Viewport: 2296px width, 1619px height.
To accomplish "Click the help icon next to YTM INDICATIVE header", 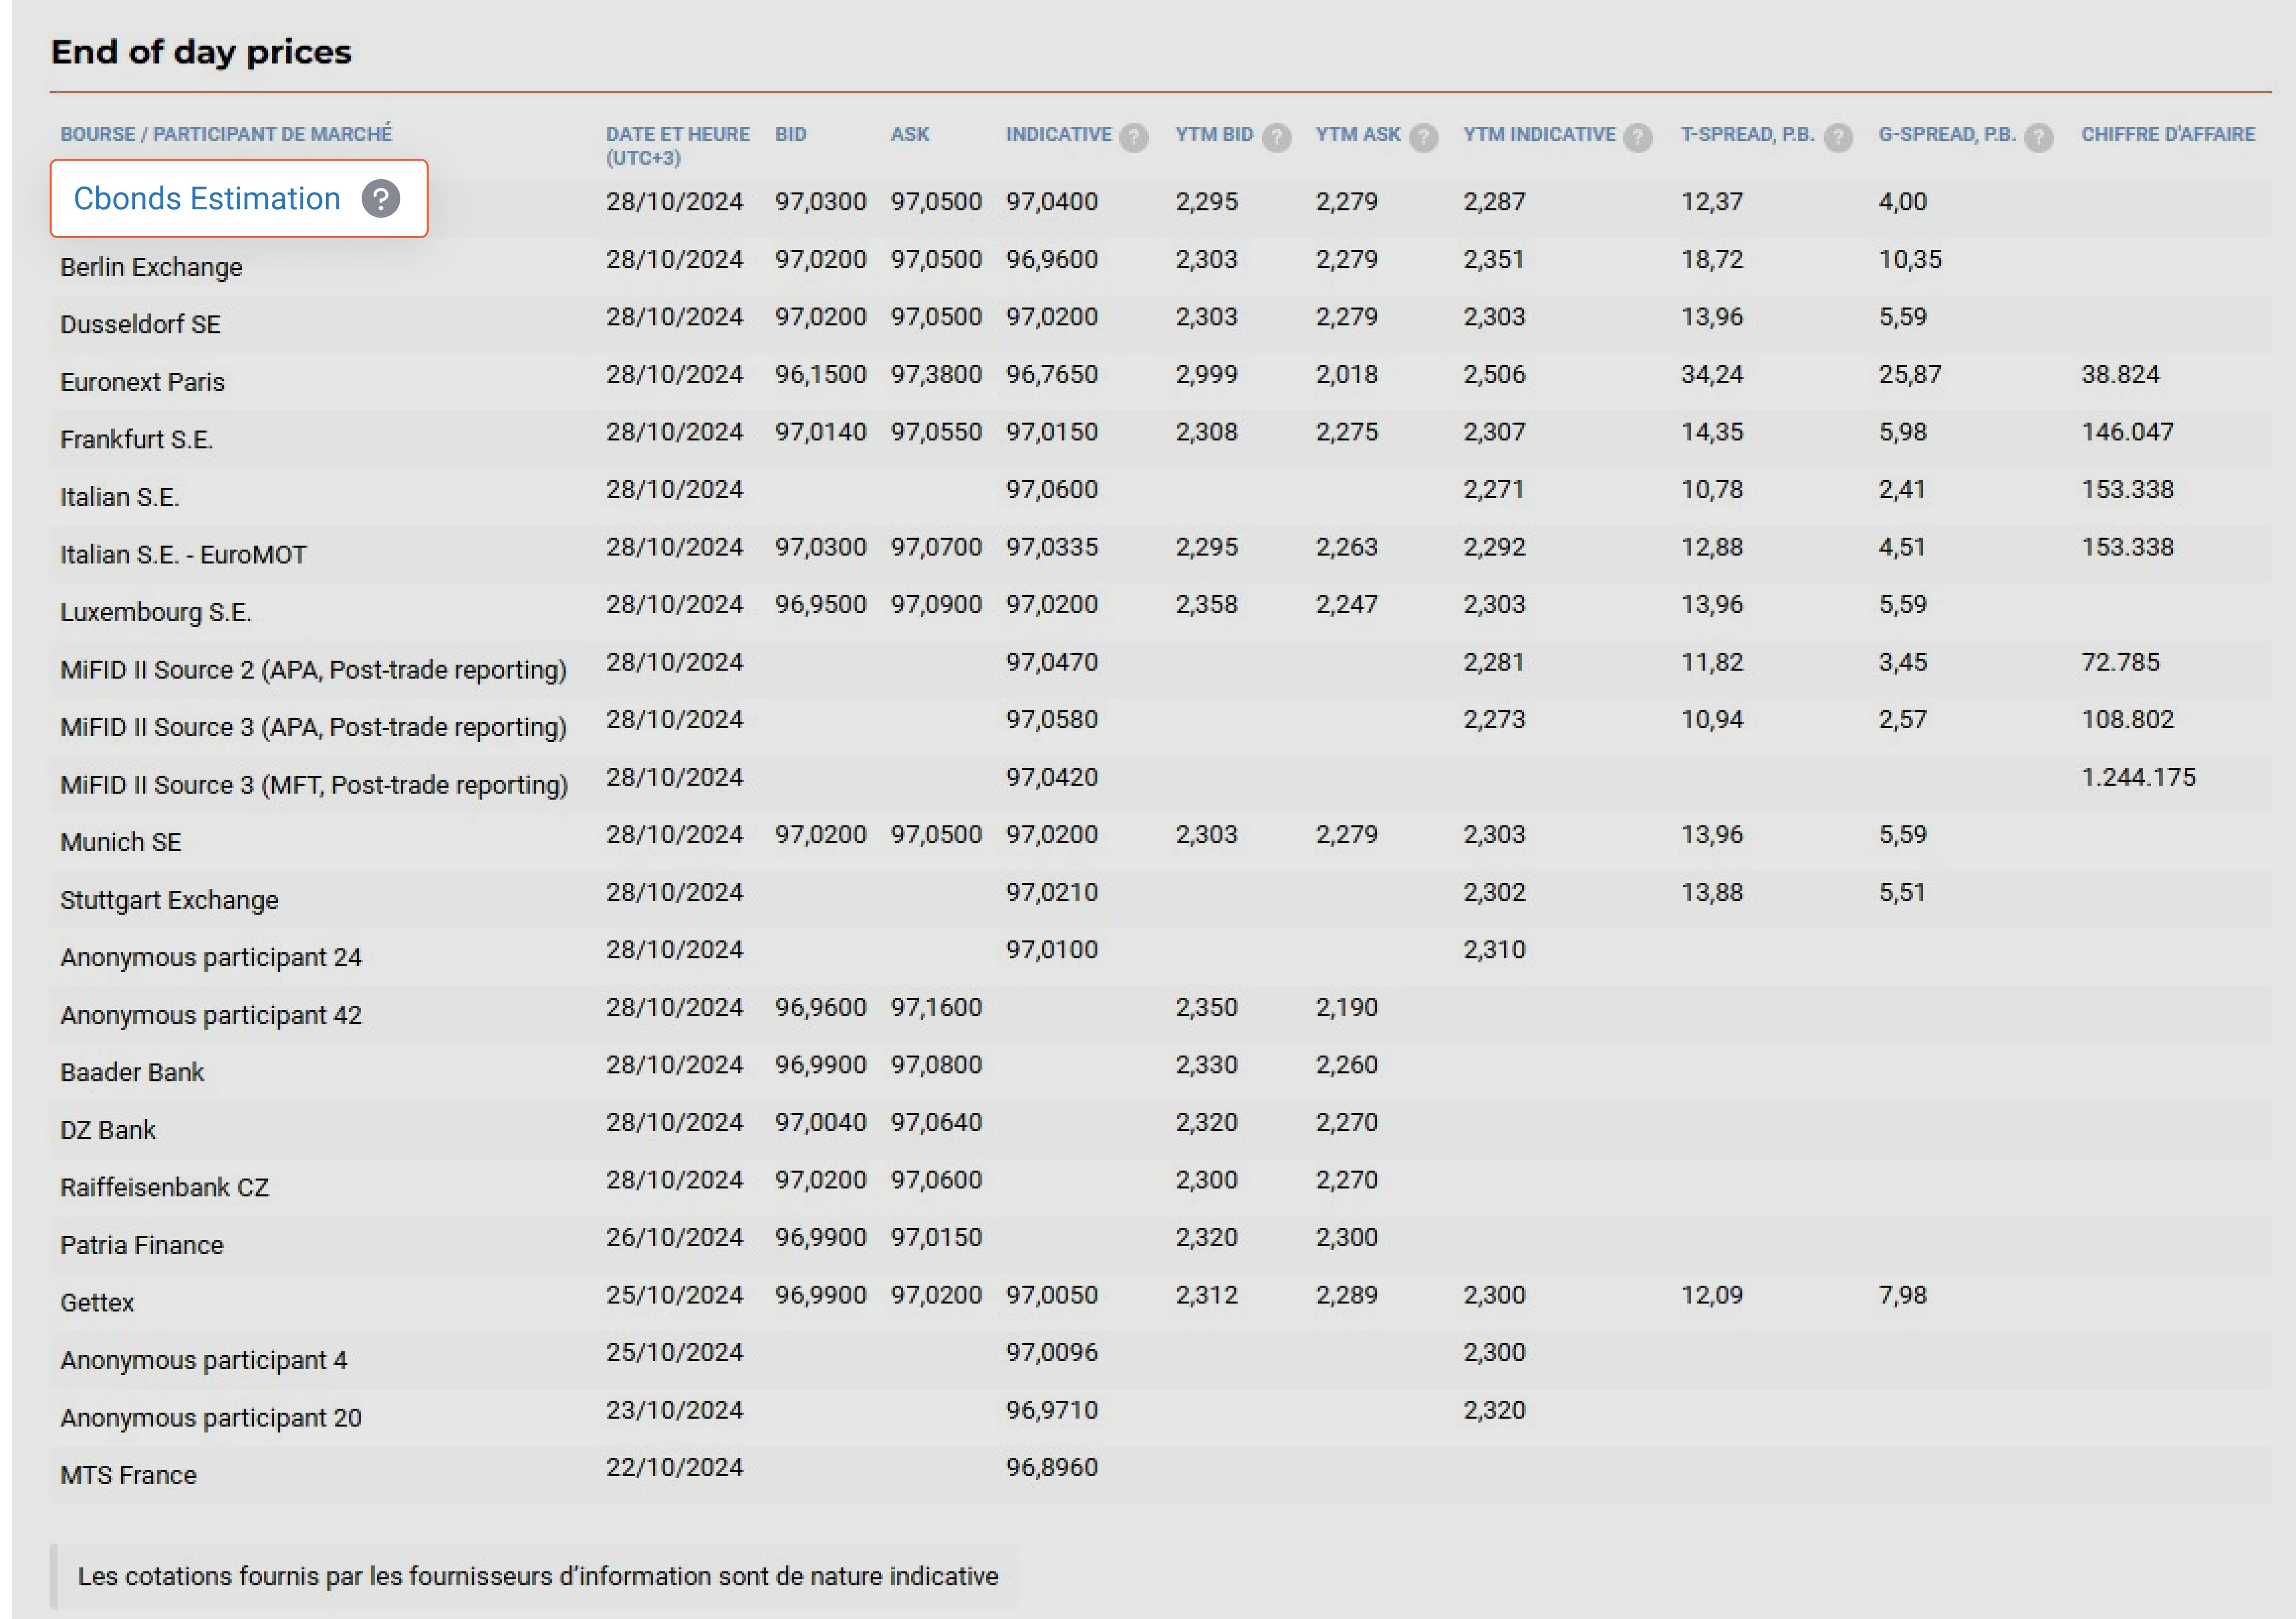I will click(1638, 137).
